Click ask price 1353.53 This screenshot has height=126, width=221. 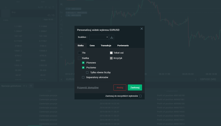click(43, 66)
